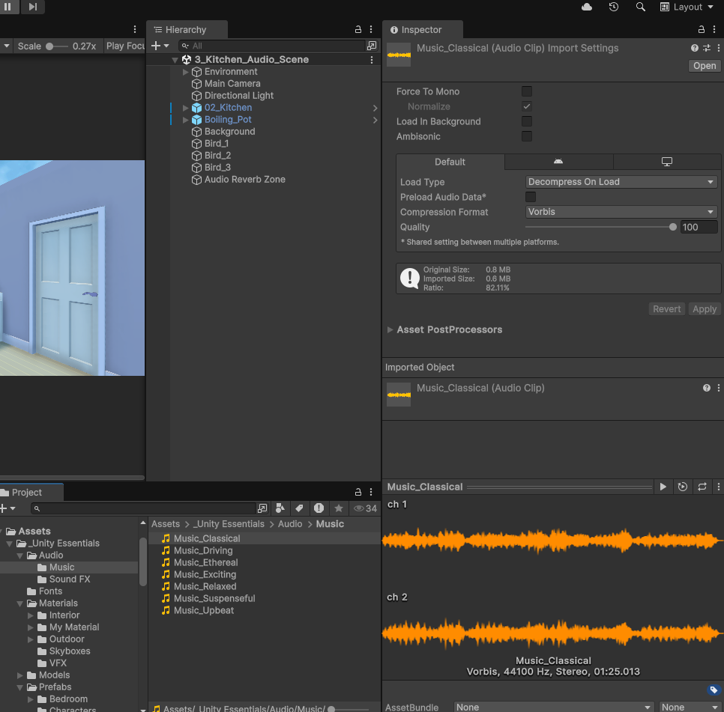
Task: Open the Layout menu
Action: [x=687, y=7]
